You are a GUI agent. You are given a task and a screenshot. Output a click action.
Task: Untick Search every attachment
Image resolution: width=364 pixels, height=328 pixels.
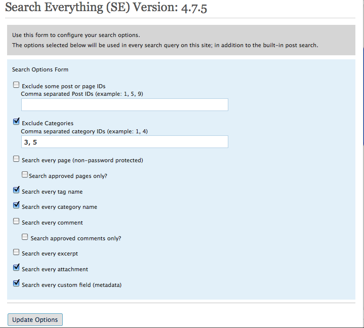tap(16, 268)
